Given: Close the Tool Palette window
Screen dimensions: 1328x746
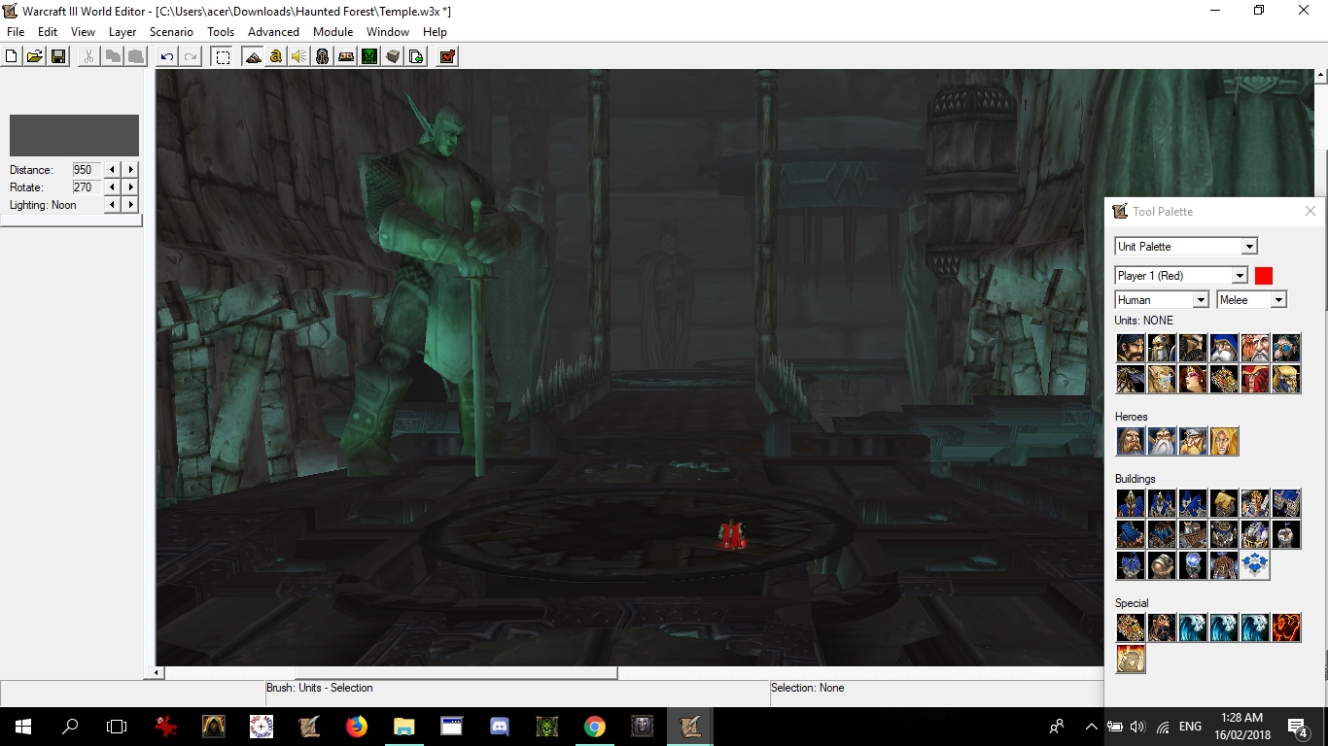Looking at the screenshot, I should pos(1311,211).
